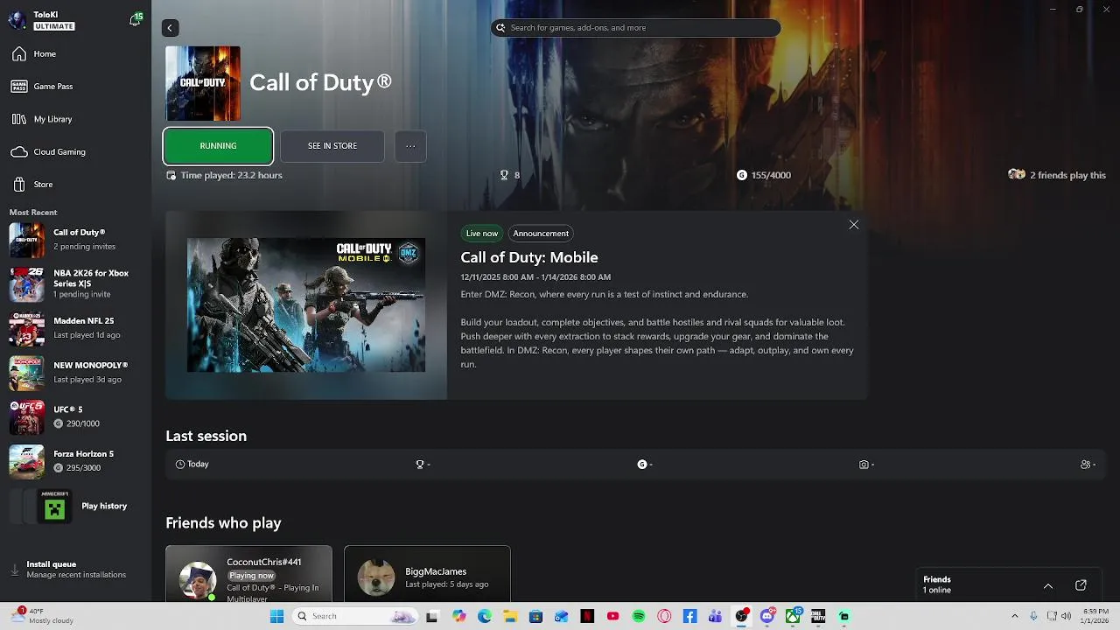Open NBA 2K26 in Most Recent
This screenshot has width=1120, height=630.
click(x=75, y=283)
